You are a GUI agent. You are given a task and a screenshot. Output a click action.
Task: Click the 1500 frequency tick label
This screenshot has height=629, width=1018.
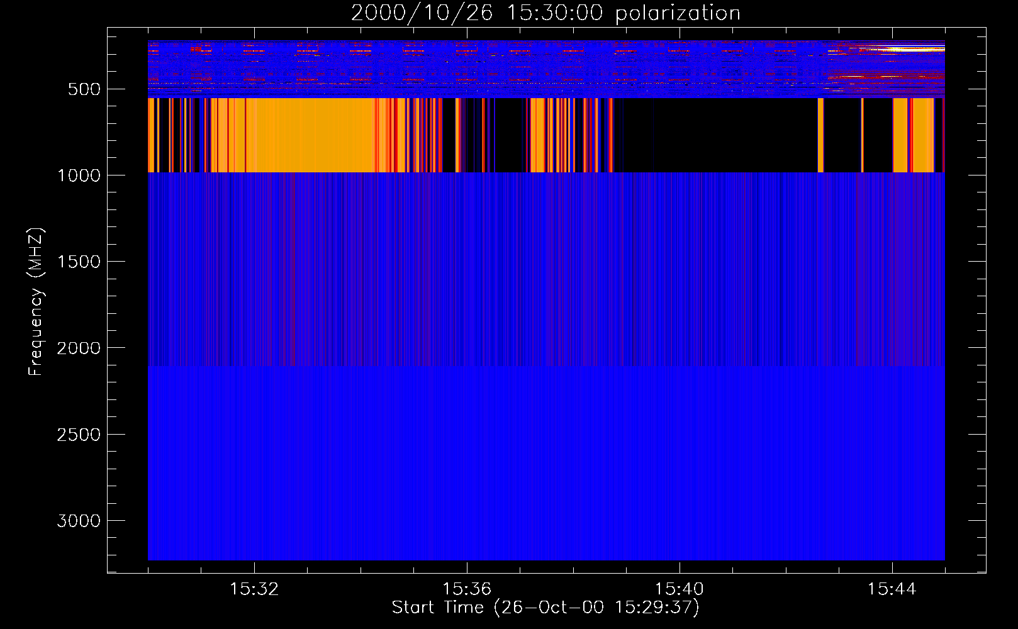(79, 262)
